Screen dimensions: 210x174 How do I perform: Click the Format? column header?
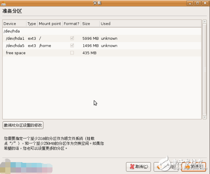pos(72,24)
